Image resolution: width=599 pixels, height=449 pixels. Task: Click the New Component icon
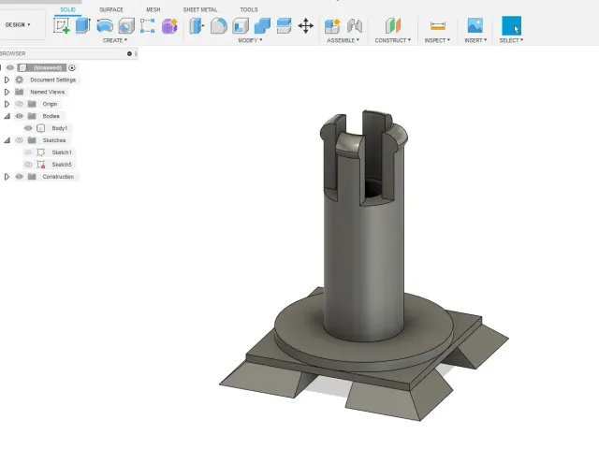332,26
